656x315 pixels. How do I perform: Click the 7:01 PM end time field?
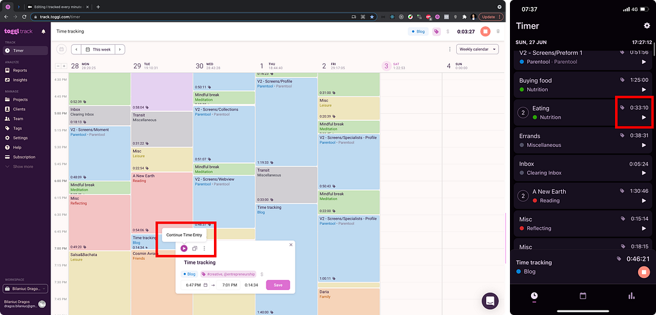(x=228, y=285)
